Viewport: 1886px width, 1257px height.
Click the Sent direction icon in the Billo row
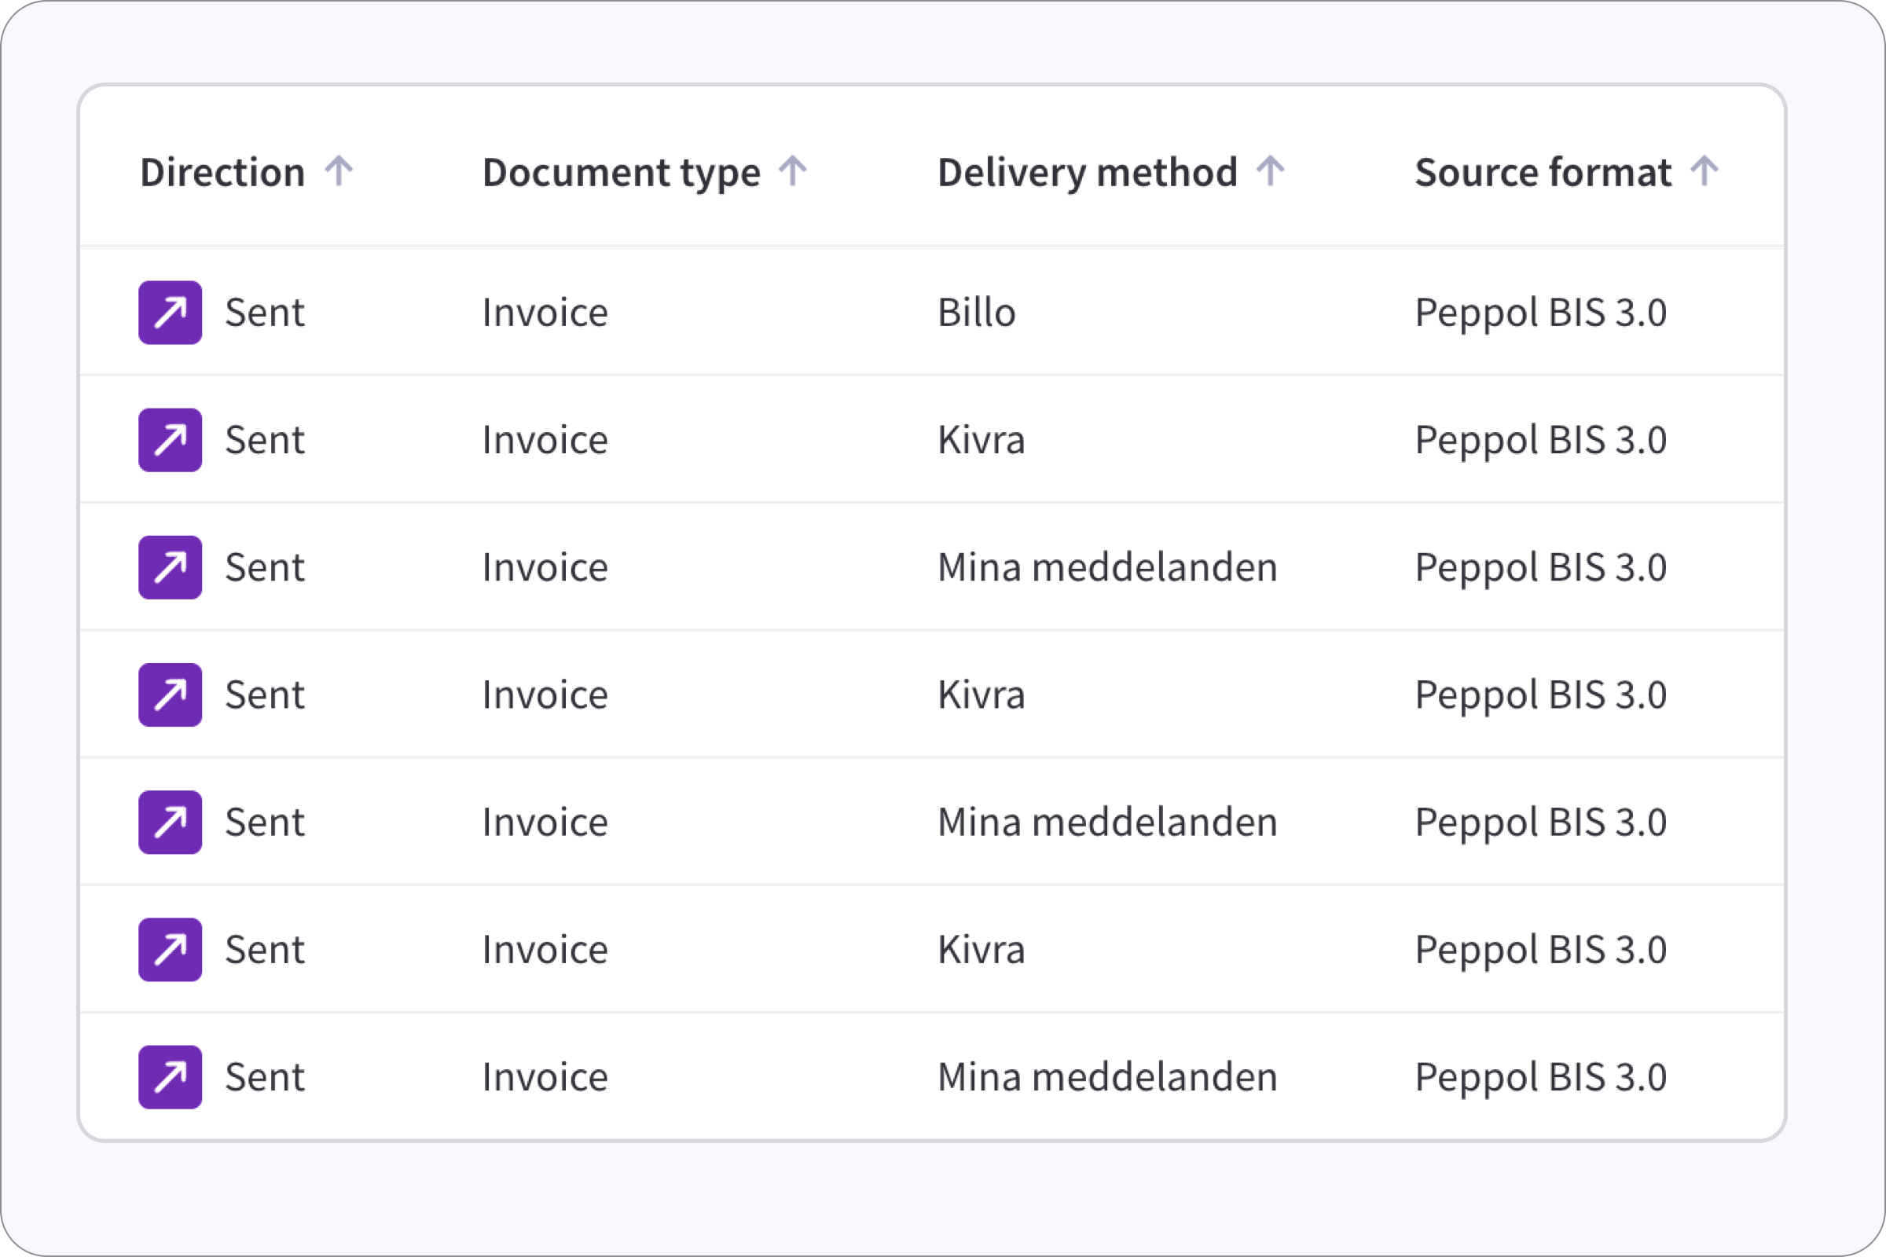pyautogui.click(x=169, y=313)
